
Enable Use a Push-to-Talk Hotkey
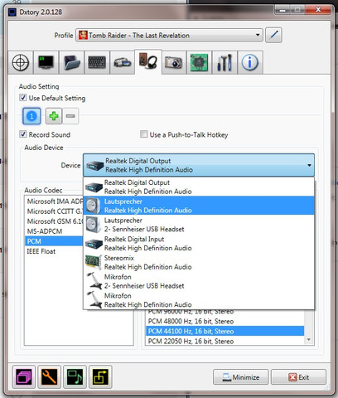143,134
